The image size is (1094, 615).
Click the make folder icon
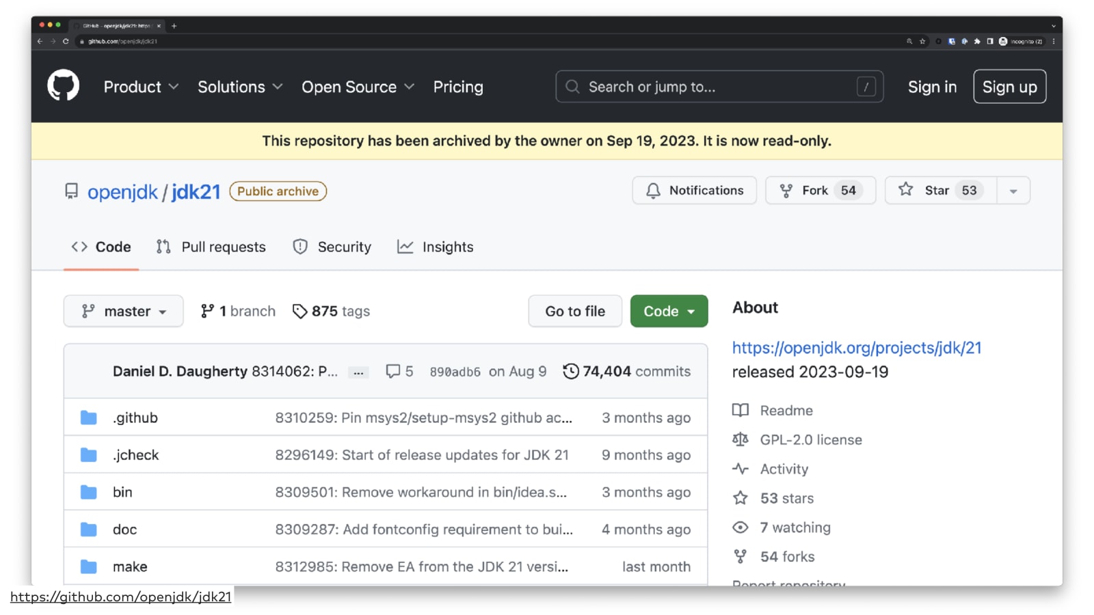(89, 566)
